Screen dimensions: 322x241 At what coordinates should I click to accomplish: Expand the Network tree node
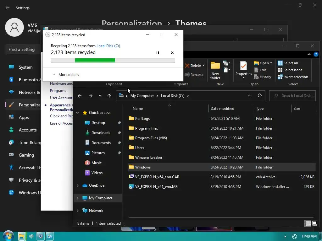point(78,211)
